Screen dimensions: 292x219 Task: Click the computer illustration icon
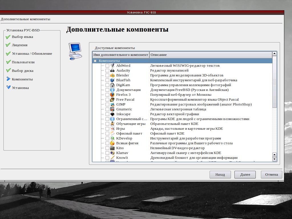[x=75, y=51]
